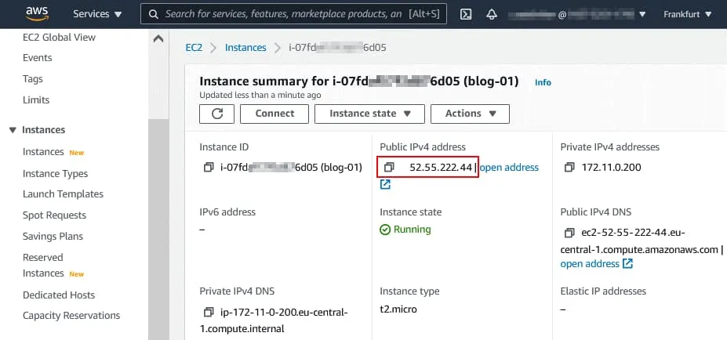This screenshot has width=727, height=340.
Task: Expand the Instance state dropdown
Action: coord(369,114)
